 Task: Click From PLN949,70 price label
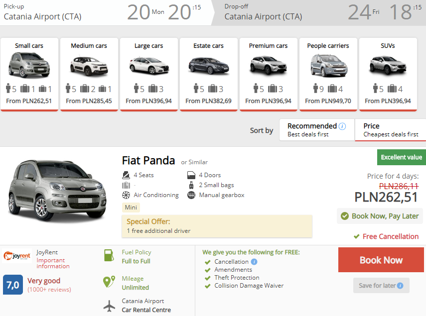click(328, 101)
